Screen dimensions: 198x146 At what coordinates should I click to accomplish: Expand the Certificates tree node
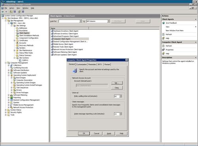pyautogui.click(x=15, y=40)
